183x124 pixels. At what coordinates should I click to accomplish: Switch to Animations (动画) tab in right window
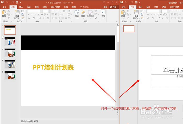[x=164, y=7]
